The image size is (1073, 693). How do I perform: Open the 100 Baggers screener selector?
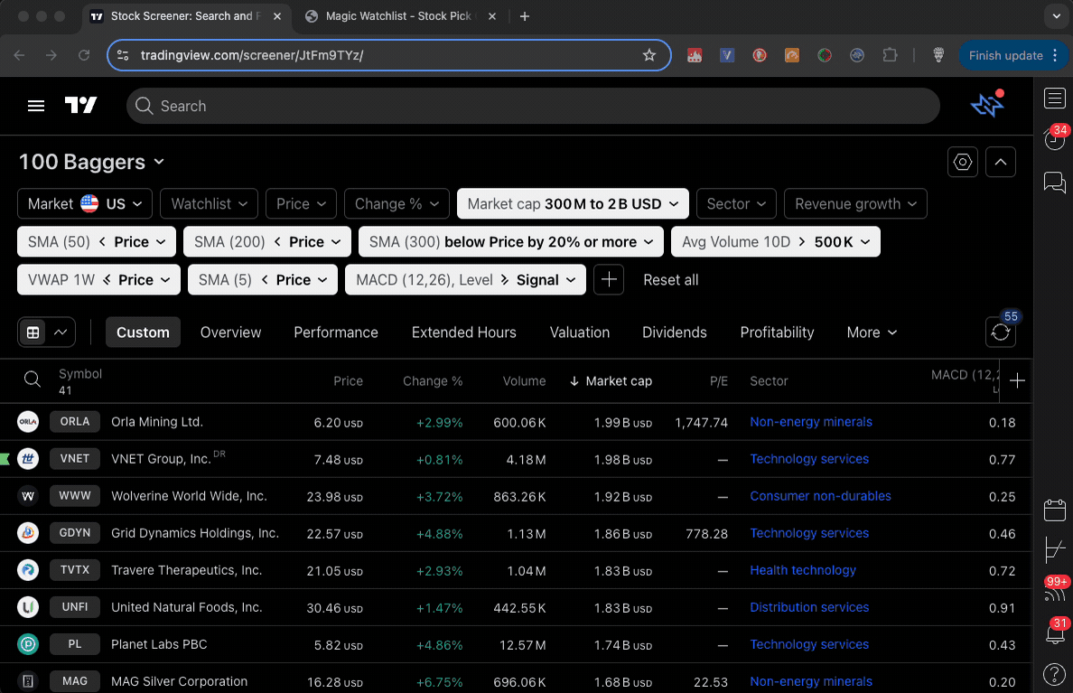(91, 162)
